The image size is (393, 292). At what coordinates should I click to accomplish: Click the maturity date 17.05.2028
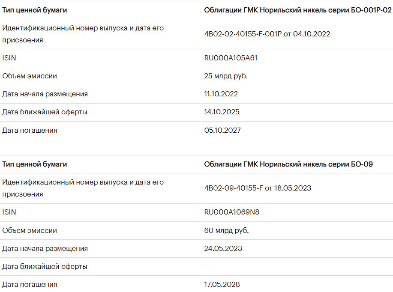222,284
